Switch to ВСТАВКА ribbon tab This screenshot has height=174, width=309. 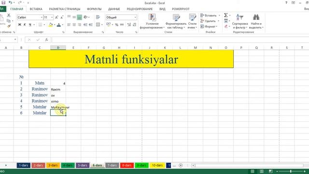click(36, 9)
